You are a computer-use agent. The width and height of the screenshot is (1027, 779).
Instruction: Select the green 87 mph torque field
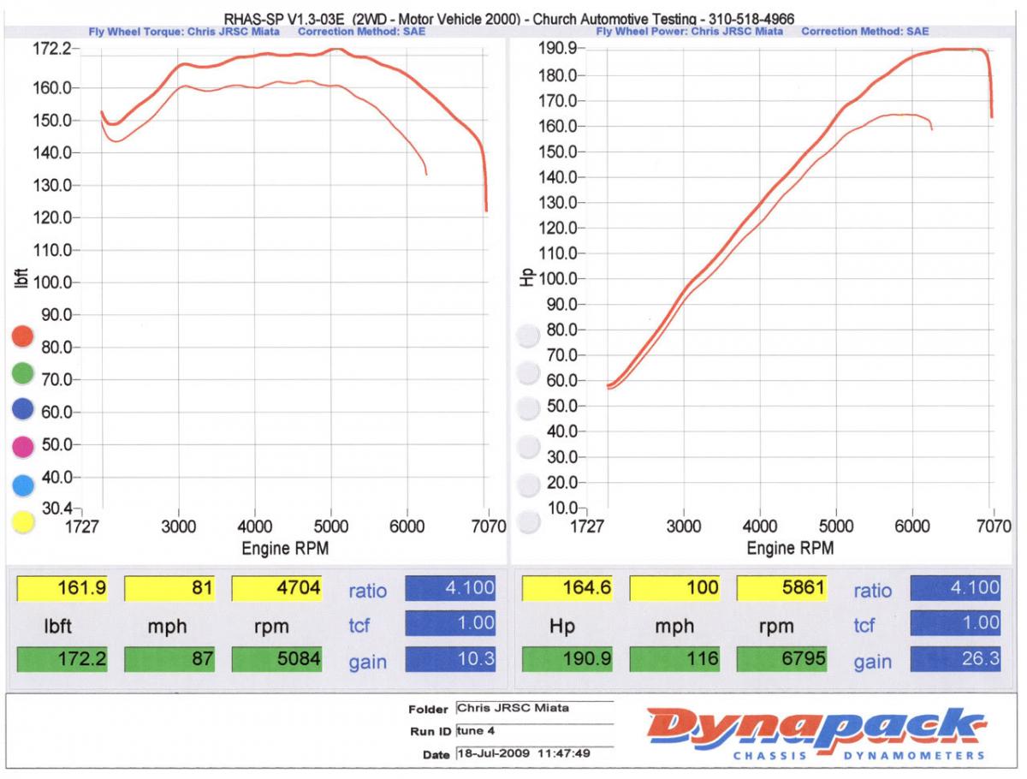(x=169, y=659)
